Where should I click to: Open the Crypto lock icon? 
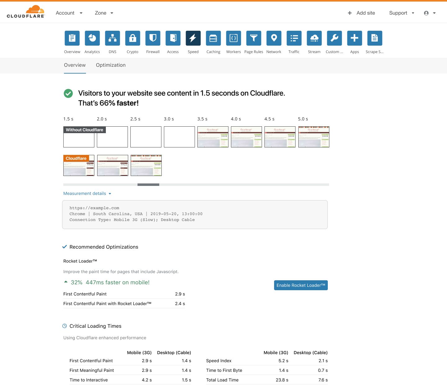tap(133, 38)
